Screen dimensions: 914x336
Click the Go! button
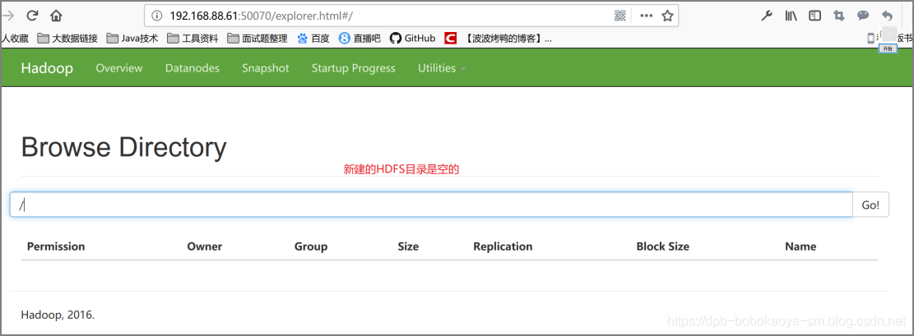[871, 205]
